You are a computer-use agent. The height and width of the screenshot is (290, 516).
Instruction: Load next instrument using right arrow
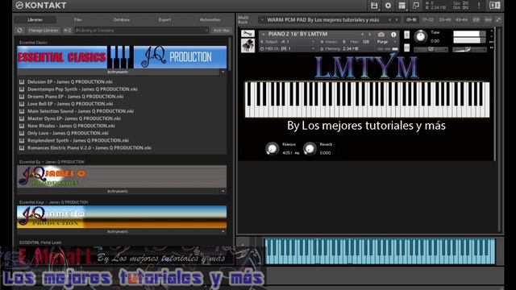click(x=369, y=34)
